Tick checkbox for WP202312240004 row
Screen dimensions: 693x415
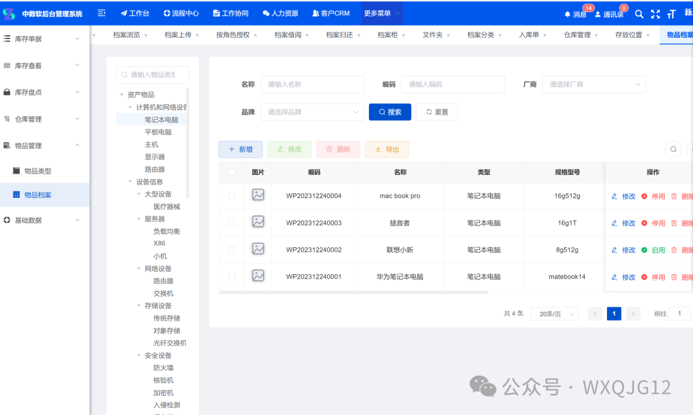[232, 195]
